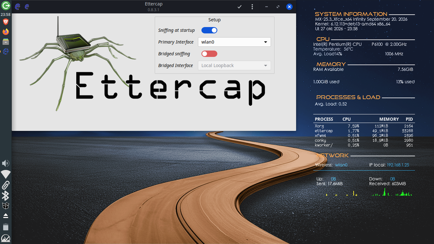Launch Firefox from the panel
Screen dimensions: 434x244
[5, 32]
